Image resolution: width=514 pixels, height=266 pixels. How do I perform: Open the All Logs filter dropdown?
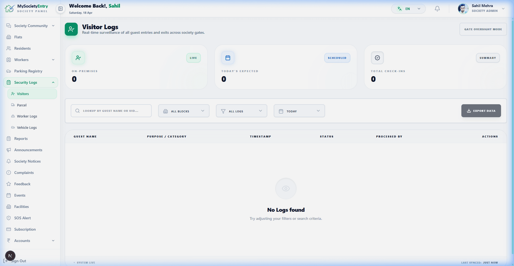click(241, 111)
